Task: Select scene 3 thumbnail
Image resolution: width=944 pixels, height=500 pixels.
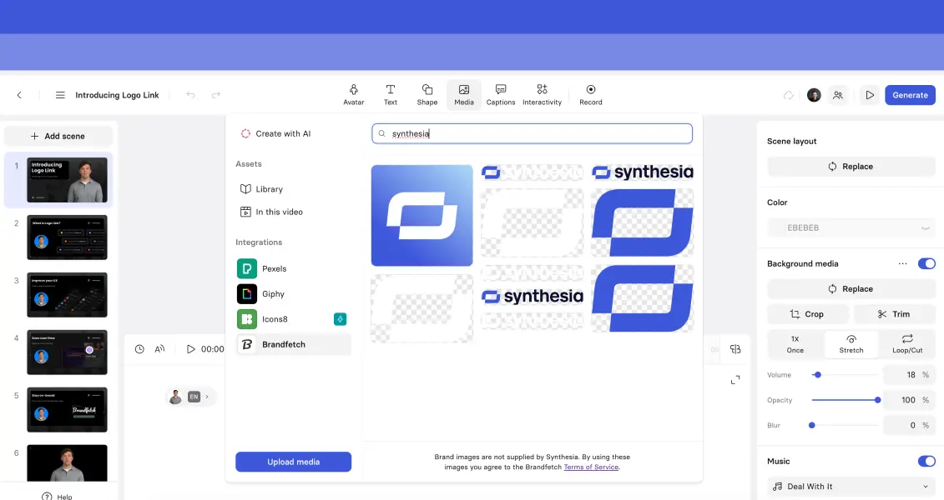Action: [67, 294]
